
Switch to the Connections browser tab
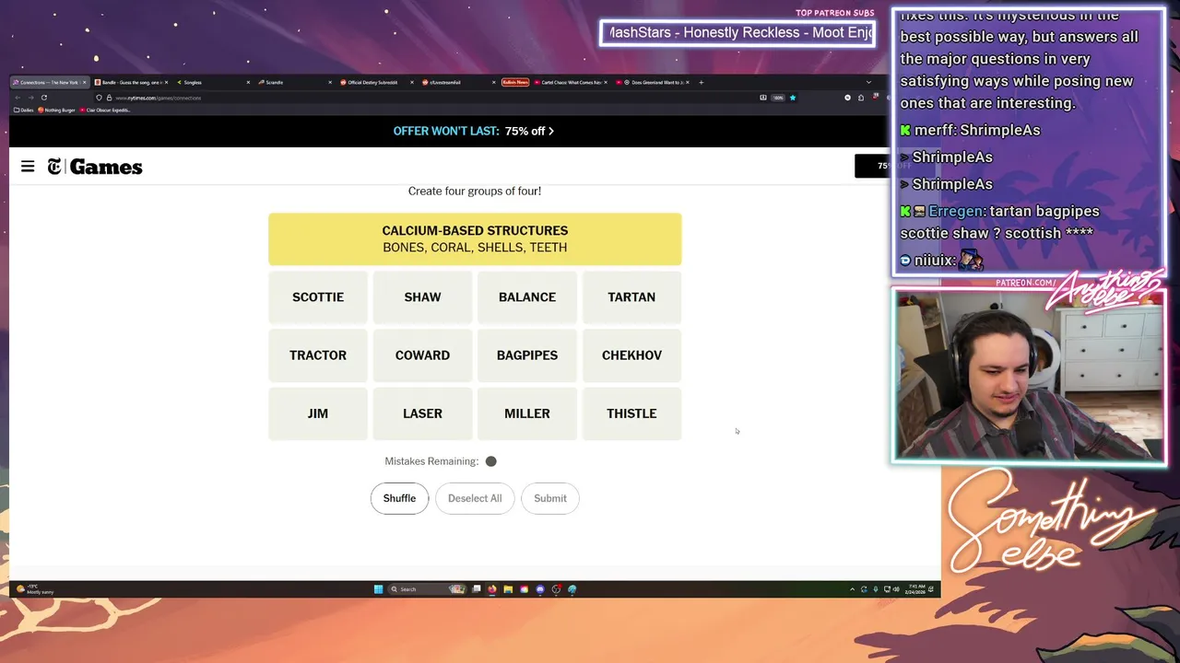pyautogui.click(x=48, y=82)
